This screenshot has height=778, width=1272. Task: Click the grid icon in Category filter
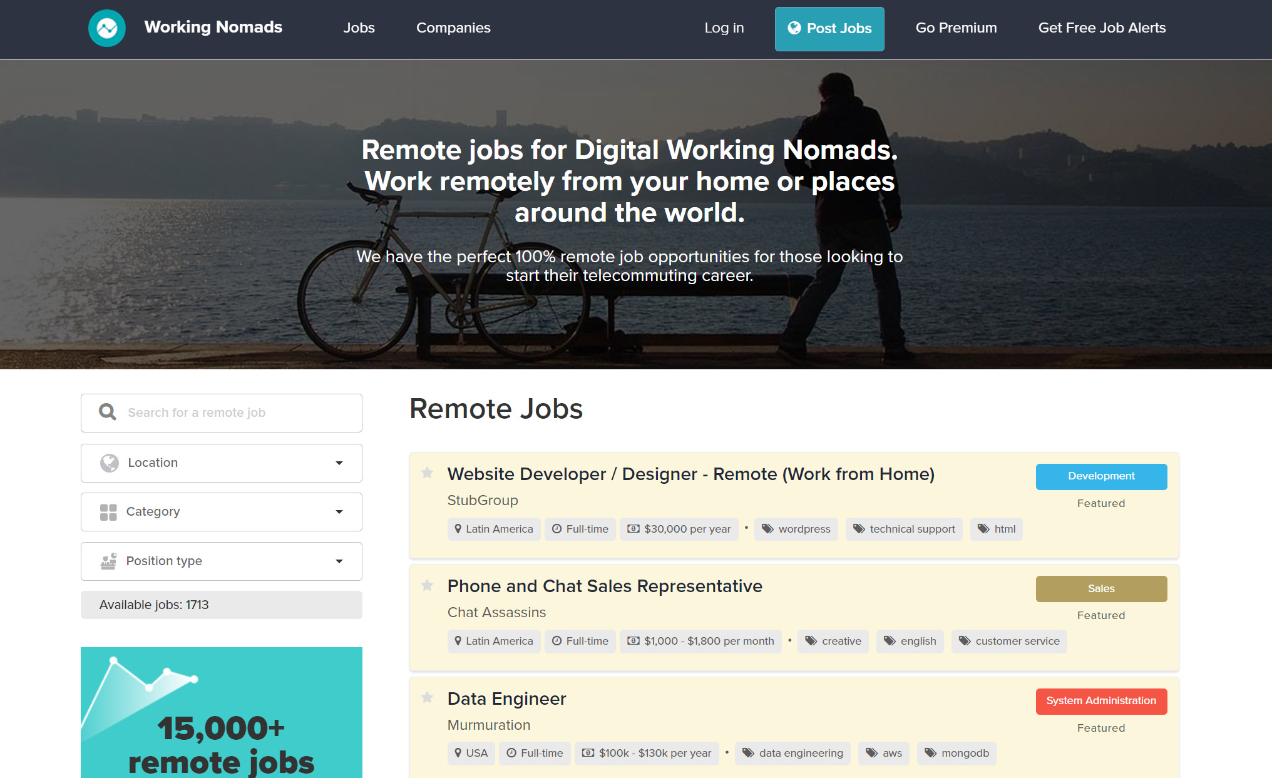pyautogui.click(x=108, y=512)
